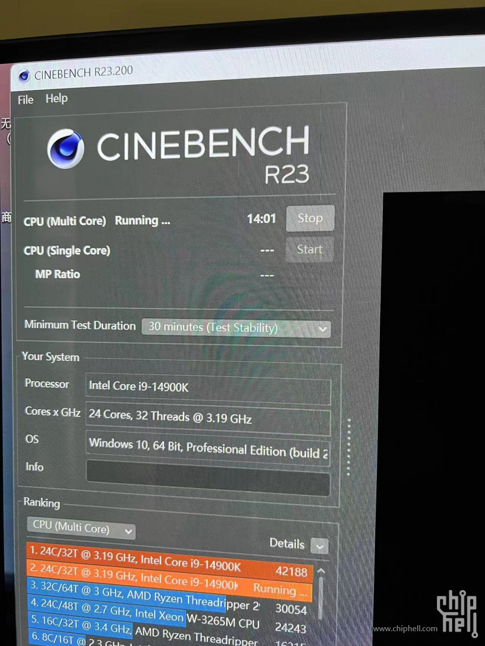485x646 pixels.
Task: Click the MP Ratio label
Action: point(57,274)
